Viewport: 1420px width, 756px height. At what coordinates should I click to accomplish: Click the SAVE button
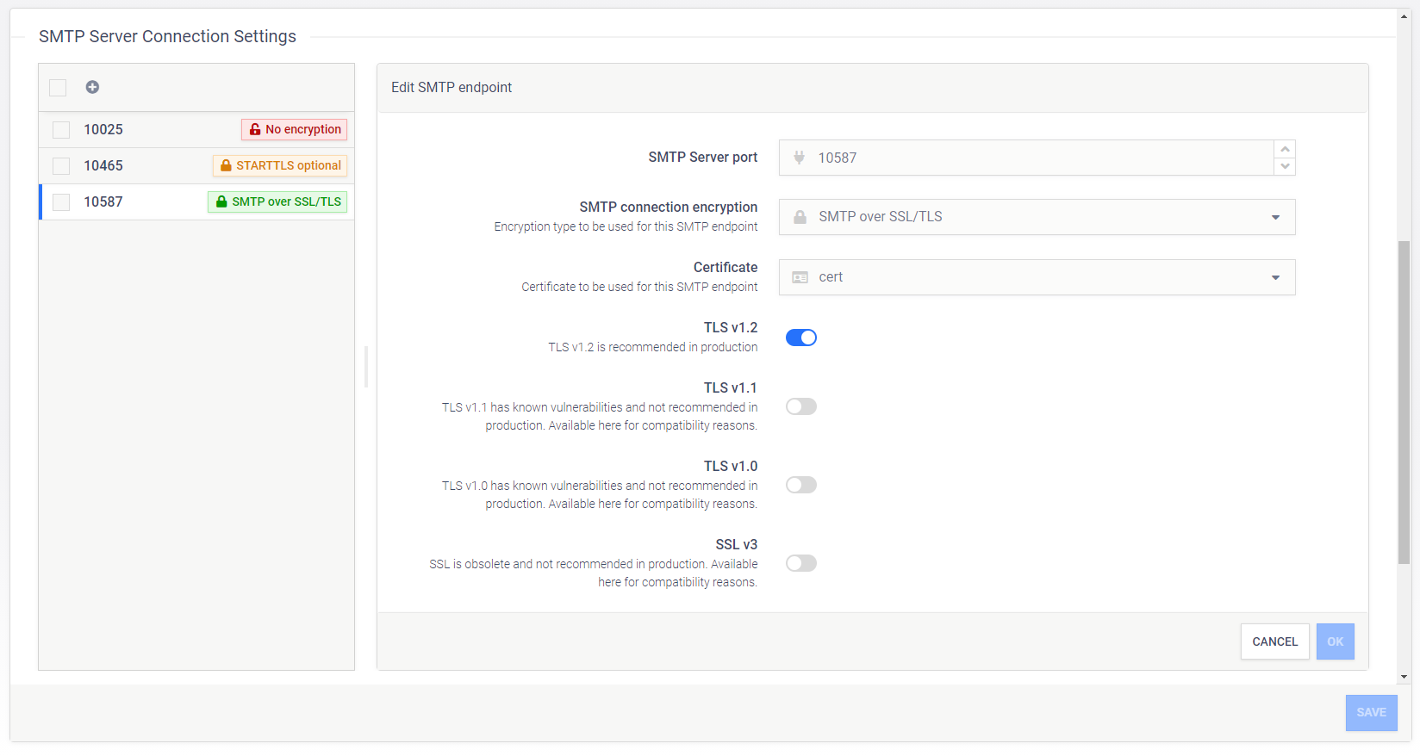1372,713
